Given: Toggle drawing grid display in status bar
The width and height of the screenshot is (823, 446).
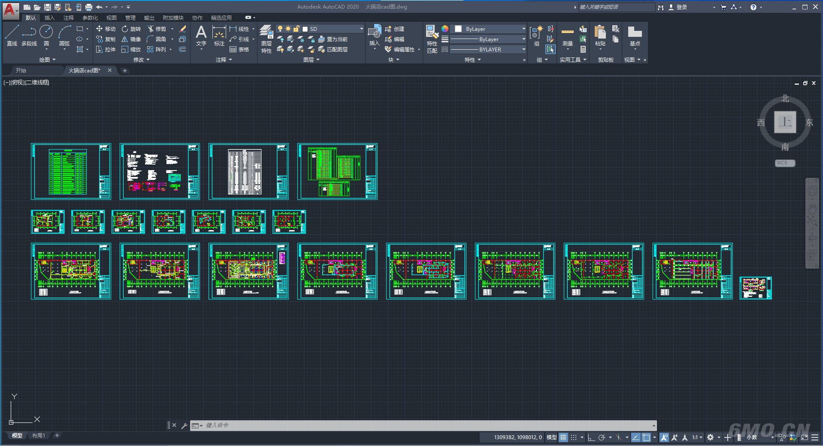Looking at the screenshot, I should point(563,437).
